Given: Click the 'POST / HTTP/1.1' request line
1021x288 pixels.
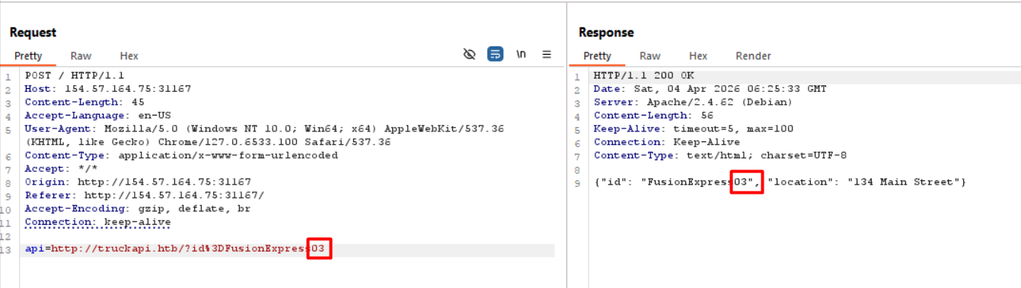Looking at the screenshot, I should coord(75,75).
